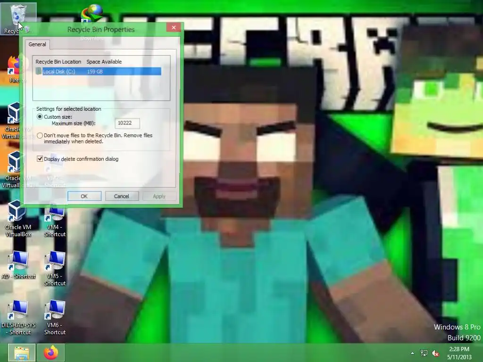Switch to the General tab
483x362 pixels.
pyautogui.click(x=37, y=44)
